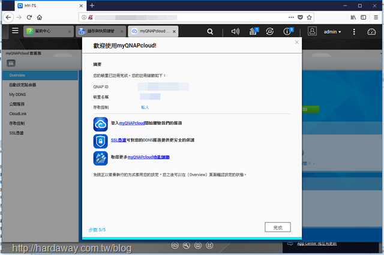Open the App Center update notice link
Image resolution: width=384 pixels, height=255 pixels.
317,244
